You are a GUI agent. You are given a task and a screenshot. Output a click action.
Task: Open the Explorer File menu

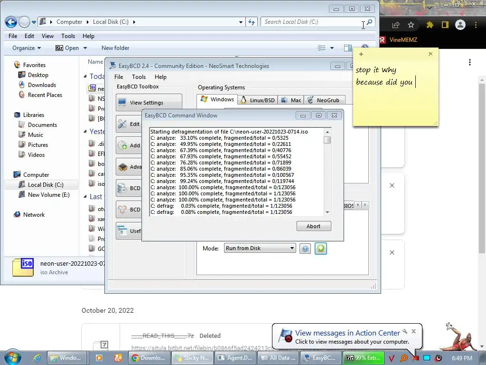[x=13, y=36]
